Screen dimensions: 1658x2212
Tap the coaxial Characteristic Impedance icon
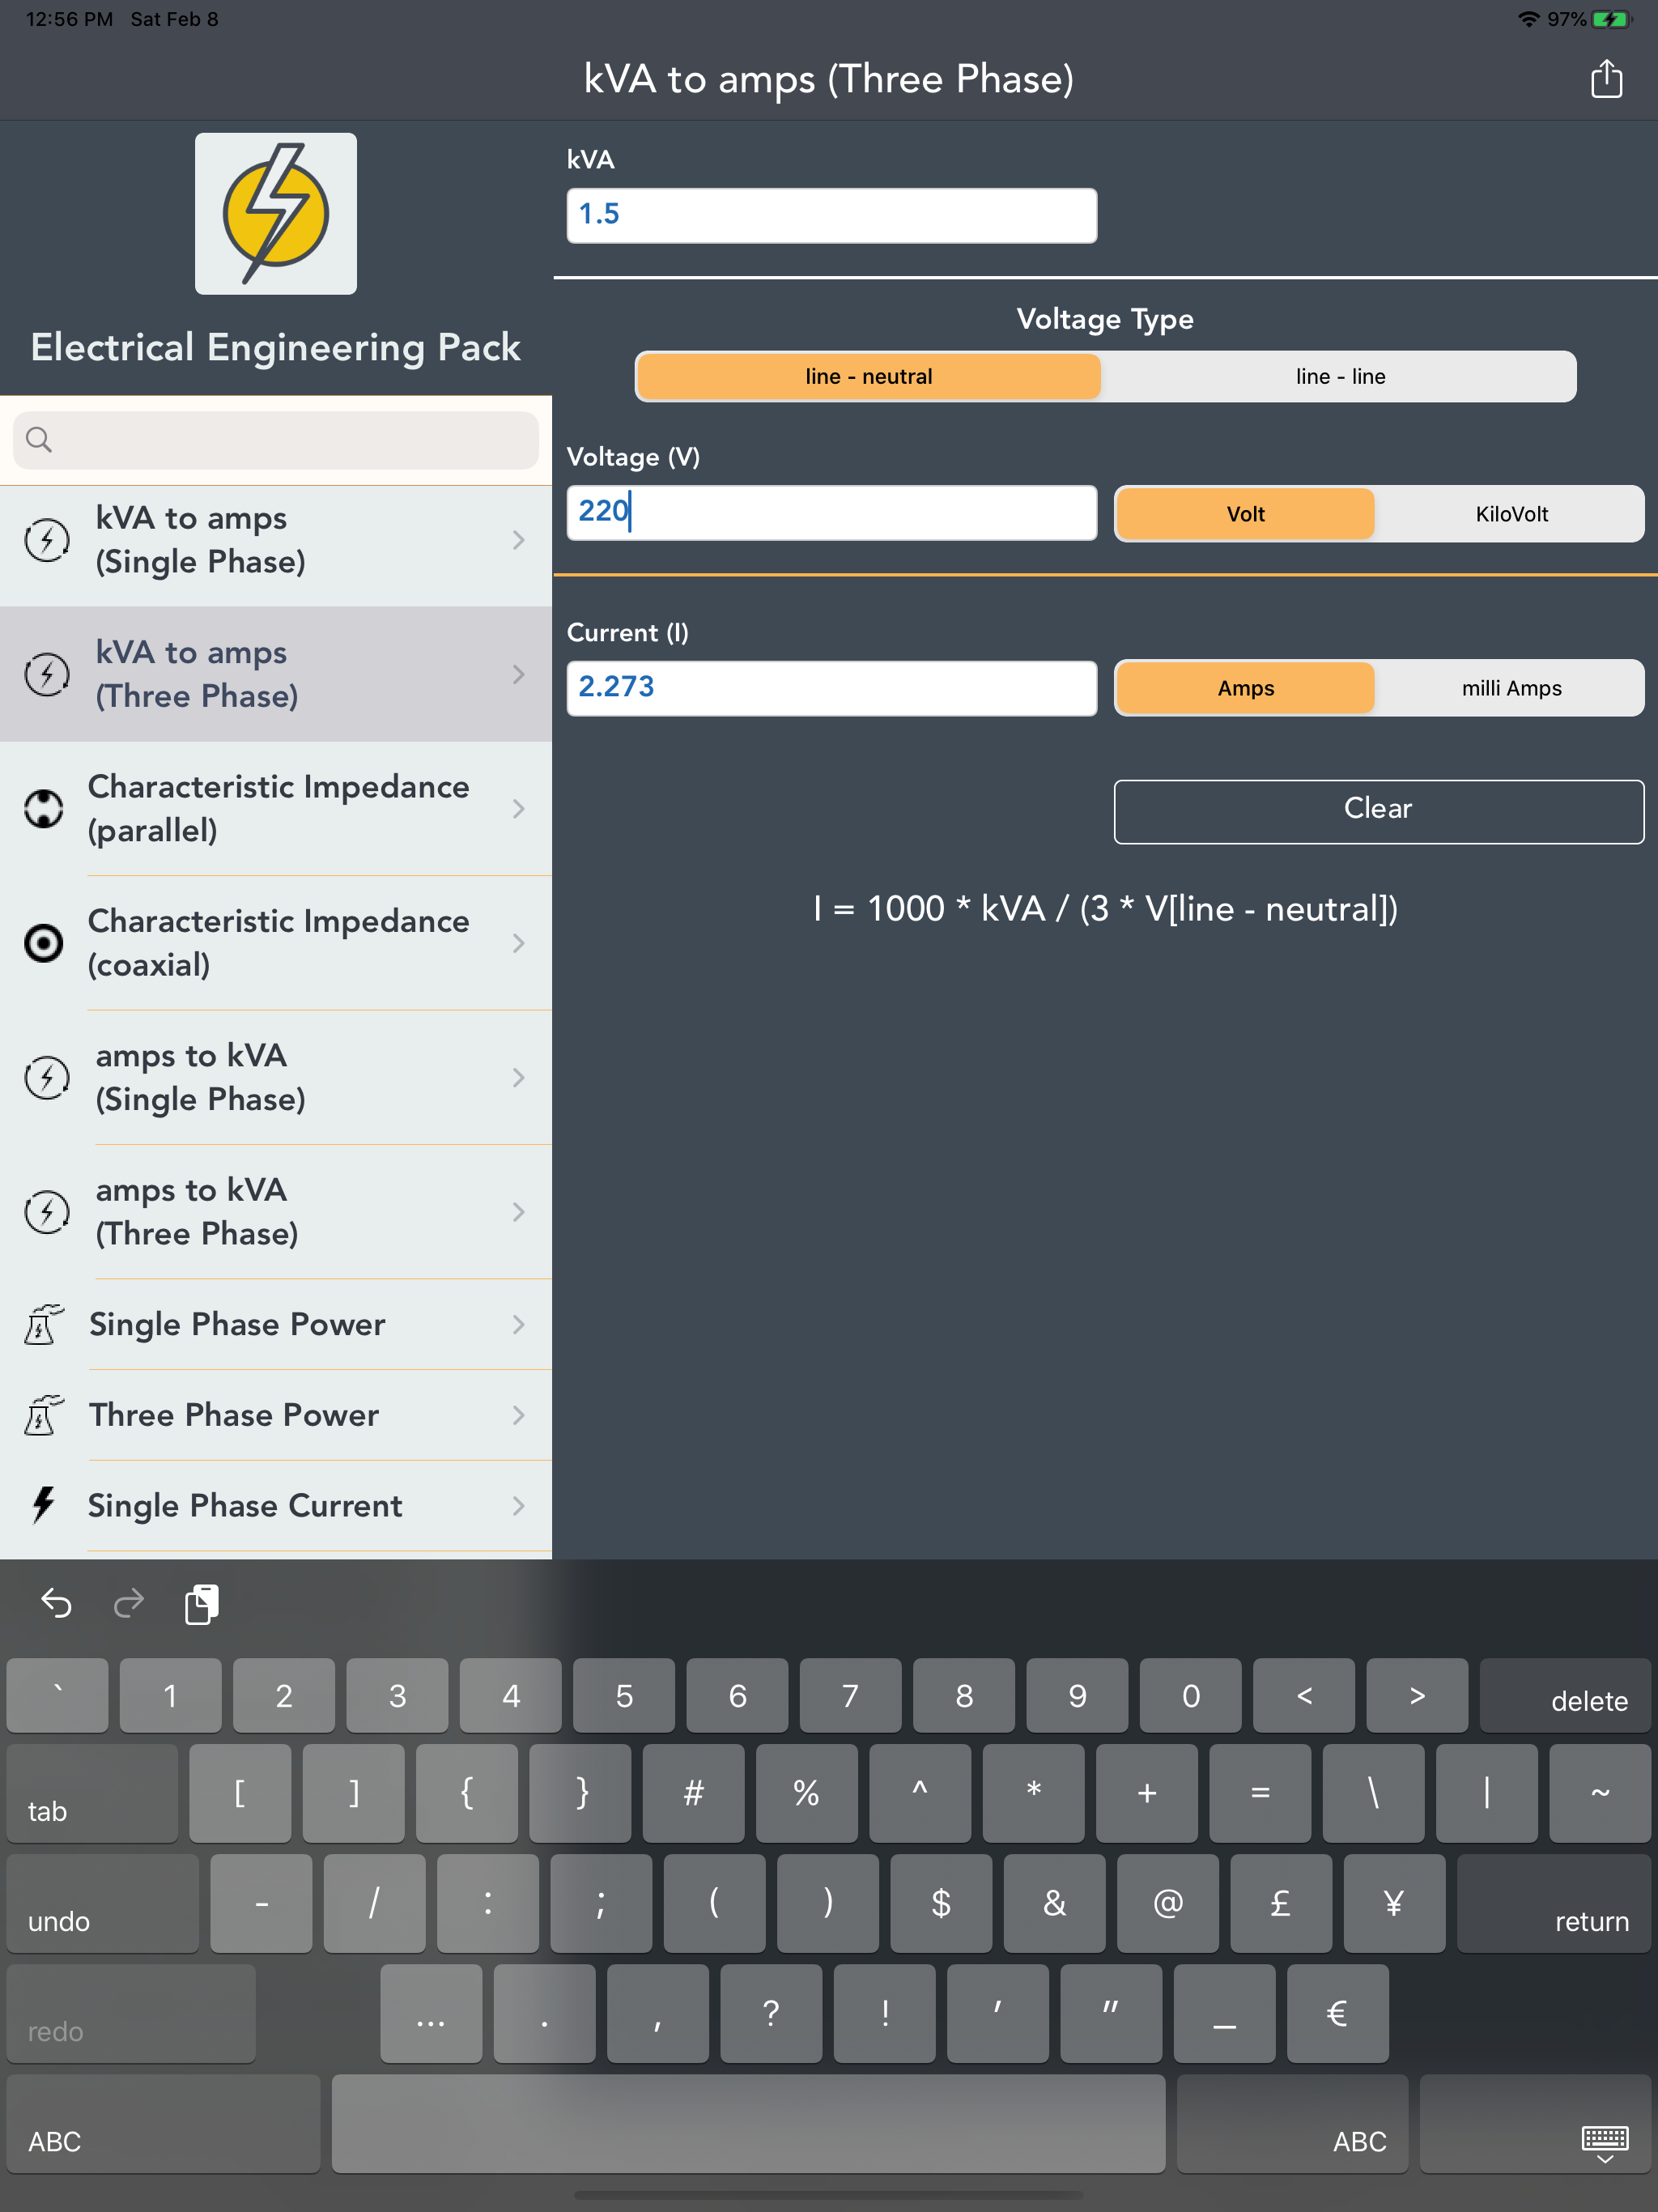44,943
